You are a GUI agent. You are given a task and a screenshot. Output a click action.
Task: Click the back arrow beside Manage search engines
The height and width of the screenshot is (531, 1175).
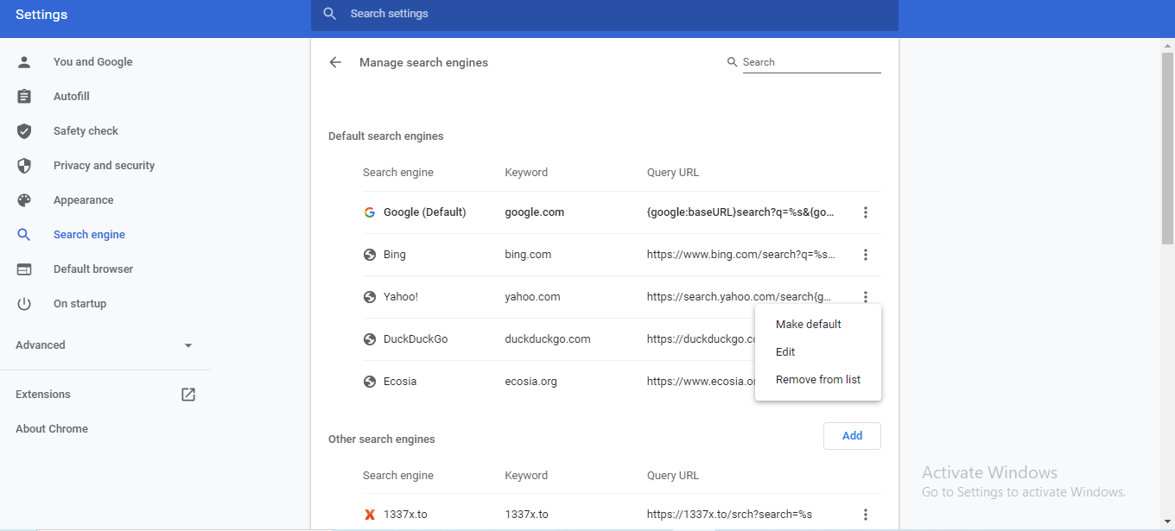tap(335, 62)
